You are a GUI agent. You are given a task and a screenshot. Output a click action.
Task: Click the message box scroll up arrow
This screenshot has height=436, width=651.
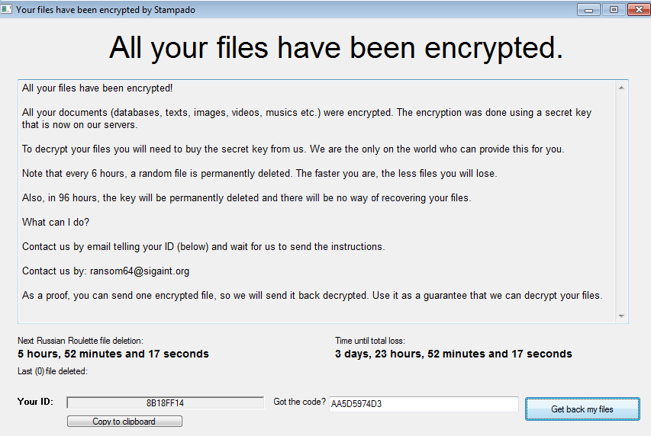pos(621,88)
